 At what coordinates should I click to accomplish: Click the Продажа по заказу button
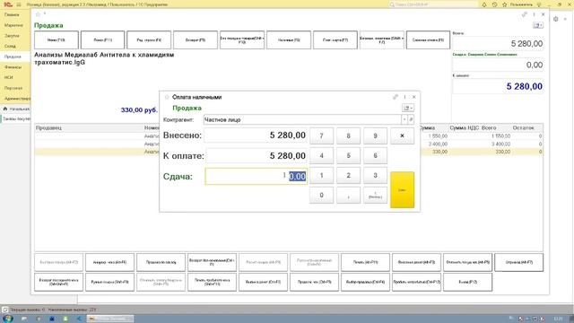pyautogui.click(x=161, y=262)
